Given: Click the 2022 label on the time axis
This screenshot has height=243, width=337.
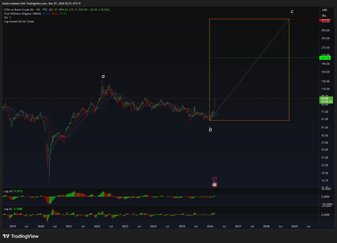Looking at the screenshot, I should click(97, 226).
